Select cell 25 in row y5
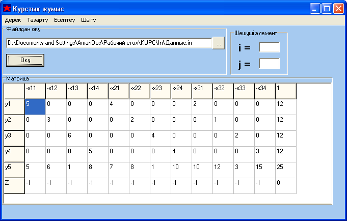The image size is (347, 221). coord(286,170)
